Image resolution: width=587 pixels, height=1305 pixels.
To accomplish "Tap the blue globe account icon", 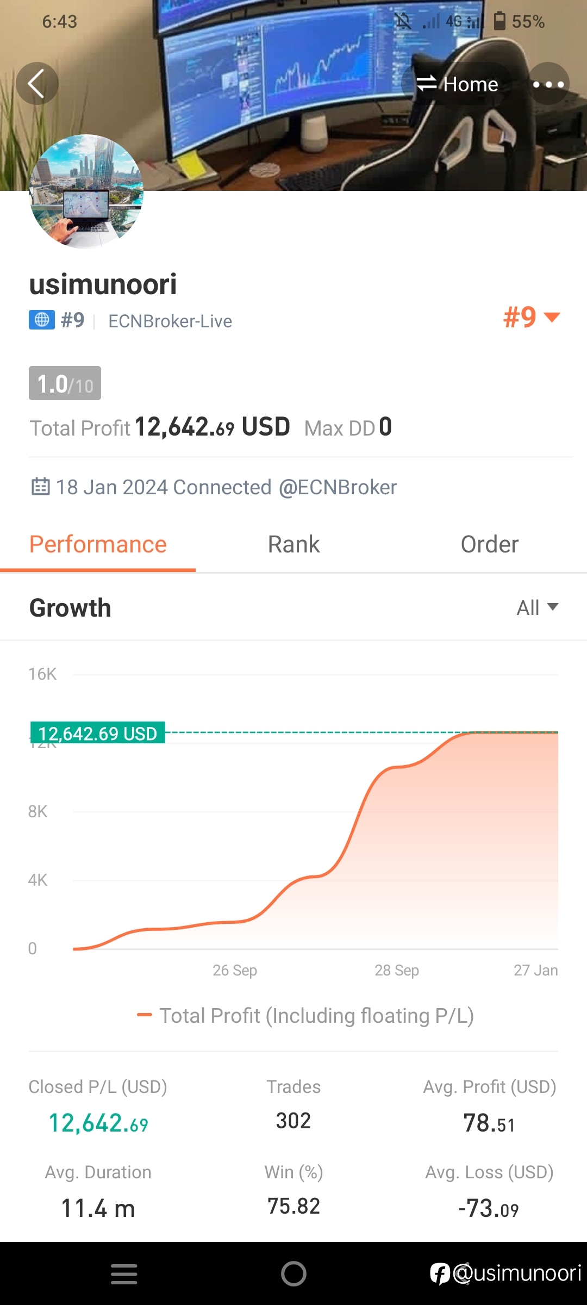I will pyautogui.click(x=42, y=320).
